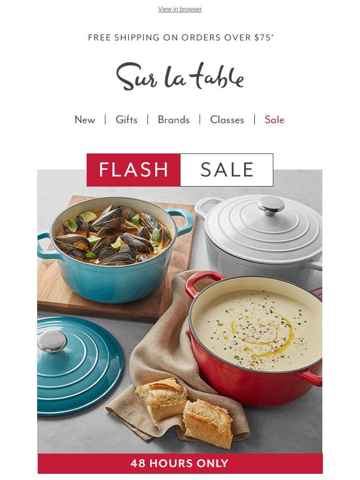
Task: Select the red Sale menu link
Action: tap(274, 120)
